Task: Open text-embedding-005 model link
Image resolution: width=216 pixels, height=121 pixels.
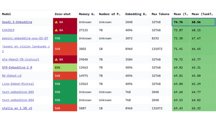Action: 18,92
